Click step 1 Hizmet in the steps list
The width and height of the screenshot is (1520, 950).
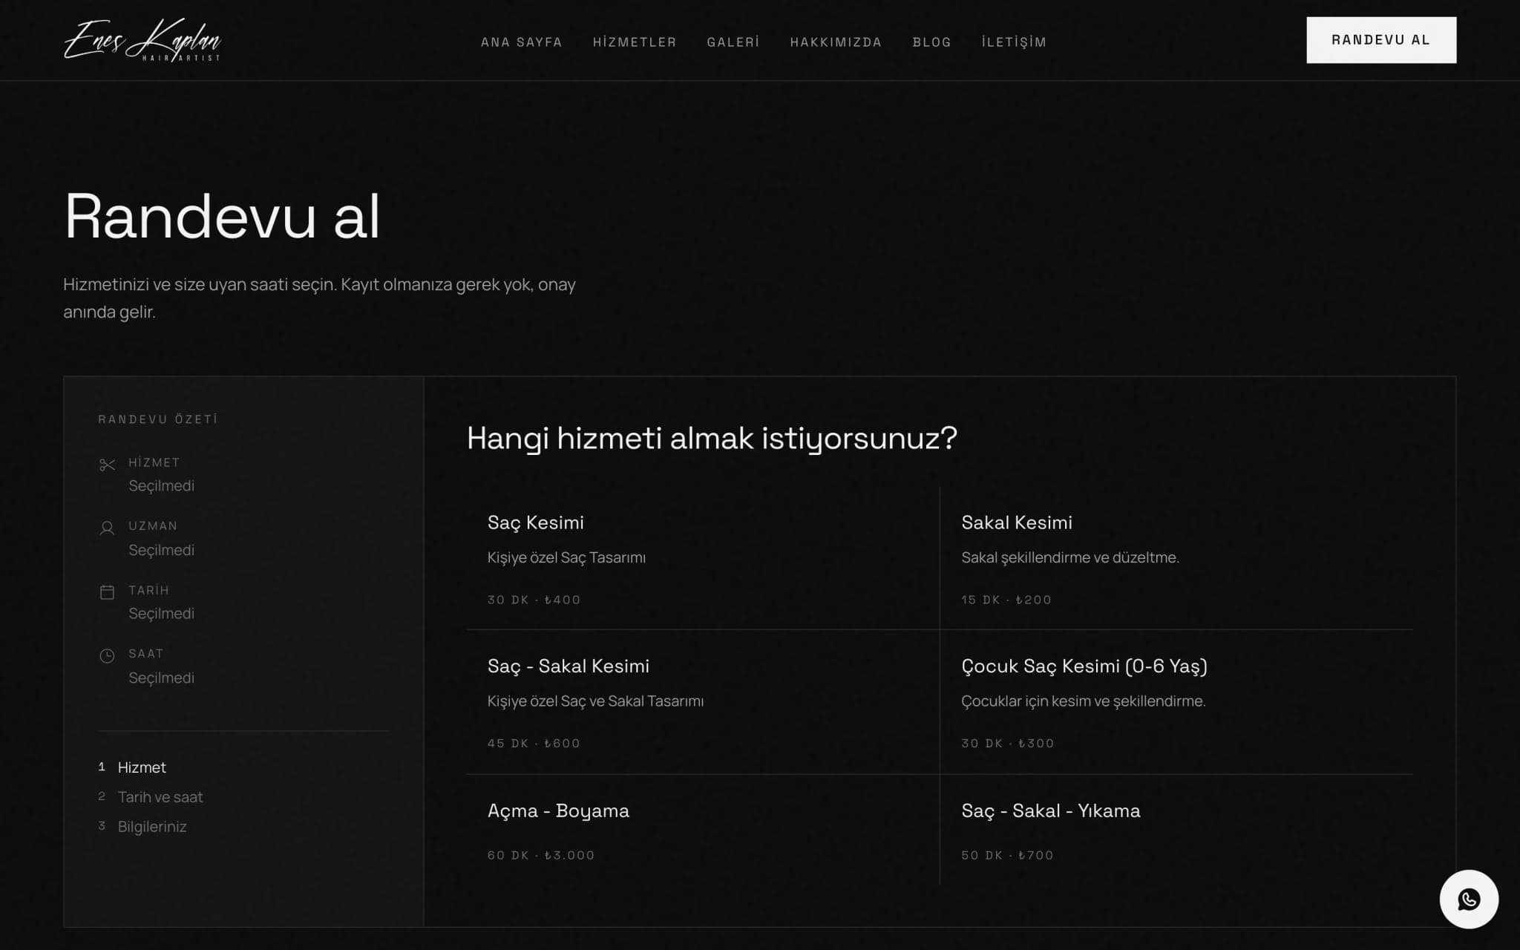[132, 767]
